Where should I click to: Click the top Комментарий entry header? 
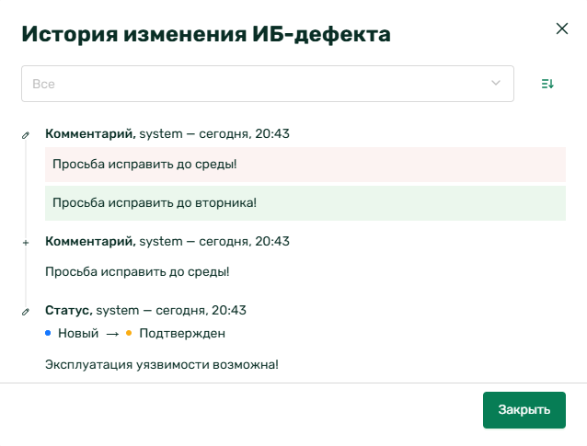coord(167,133)
